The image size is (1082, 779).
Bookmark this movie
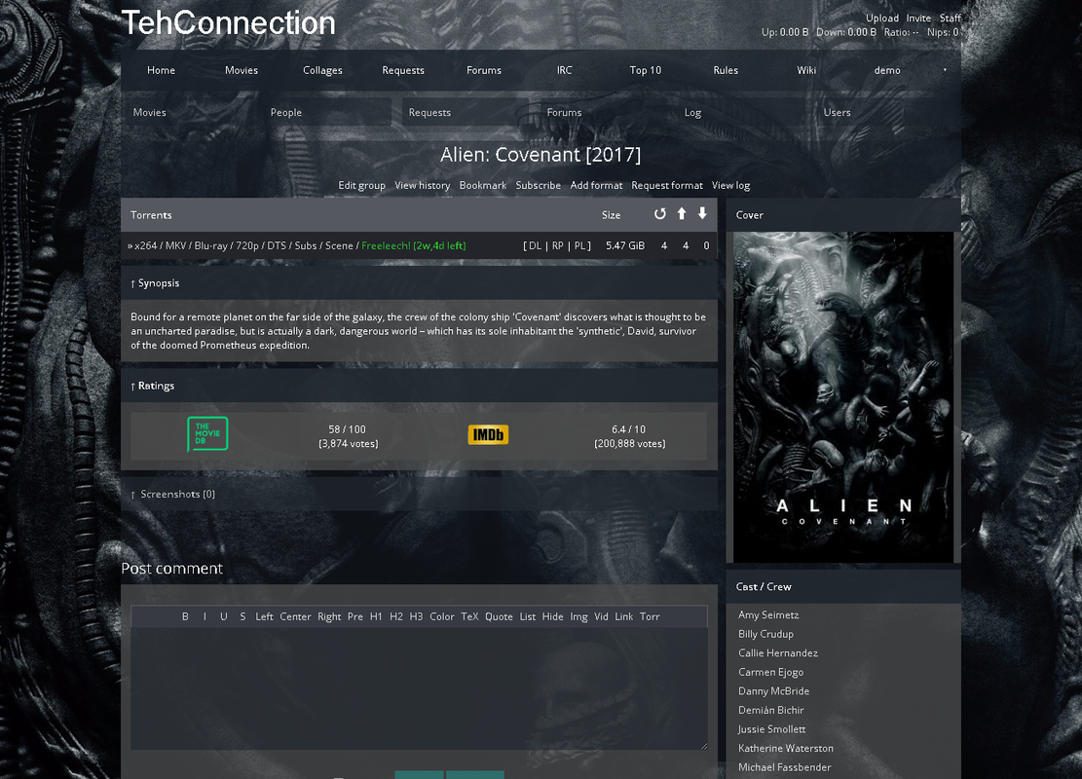click(482, 186)
